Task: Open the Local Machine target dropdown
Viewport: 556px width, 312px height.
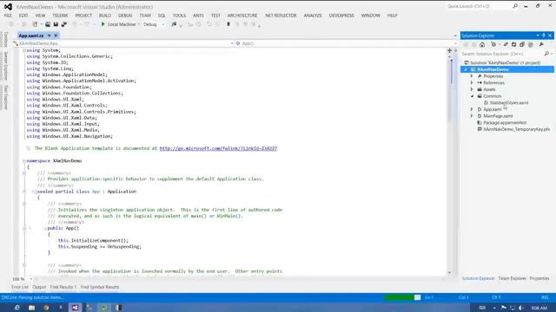Action: tap(139, 24)
